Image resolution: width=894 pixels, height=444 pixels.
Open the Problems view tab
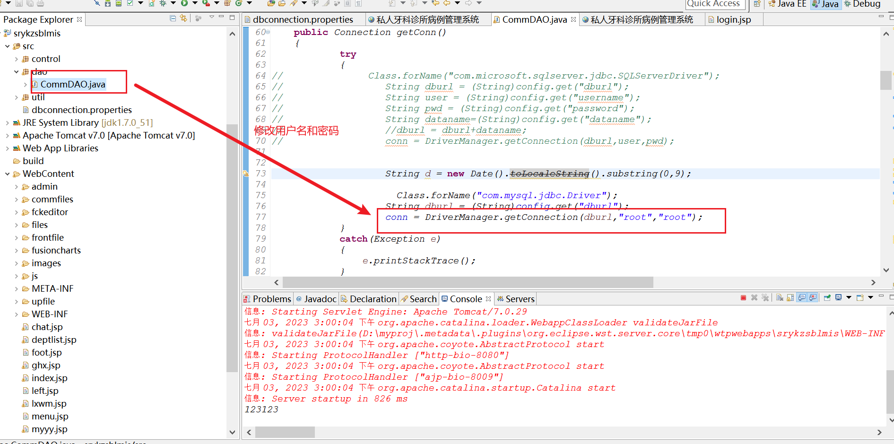click(x=267, y=299)
